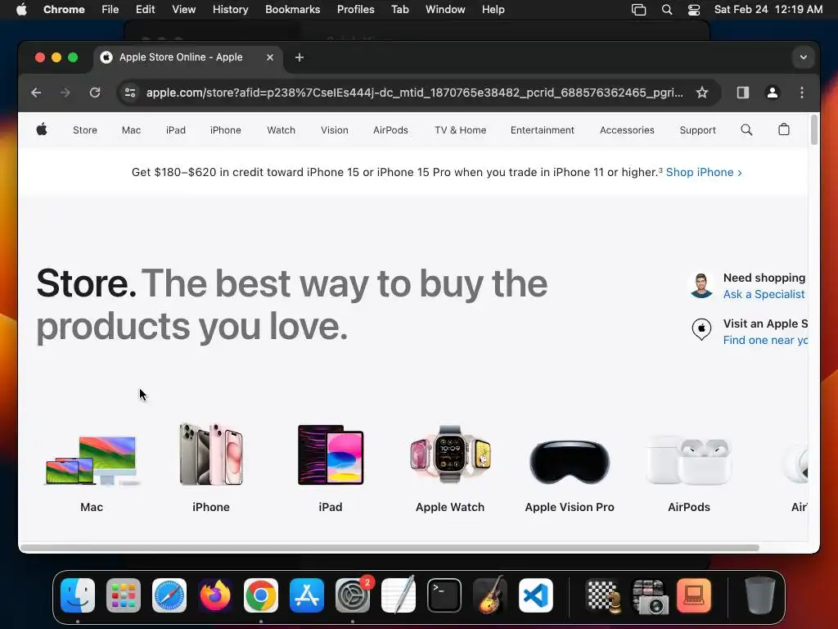The image size is (838, 629).
Task: Open the shopping bag icon
Action: pyautogui.click(x=783, y=129)
